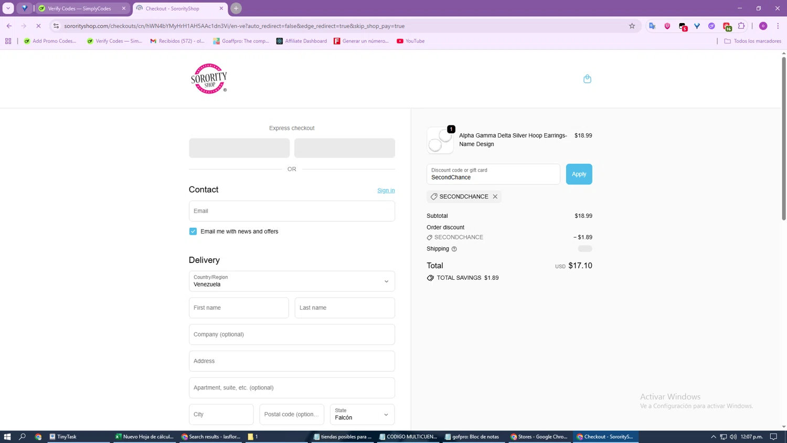Focus the Email input field
Screen dimensions: 787x443
coord(292,211)
